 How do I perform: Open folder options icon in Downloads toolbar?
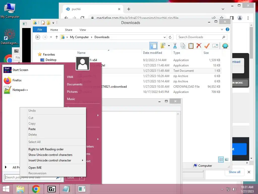point(163,46)
